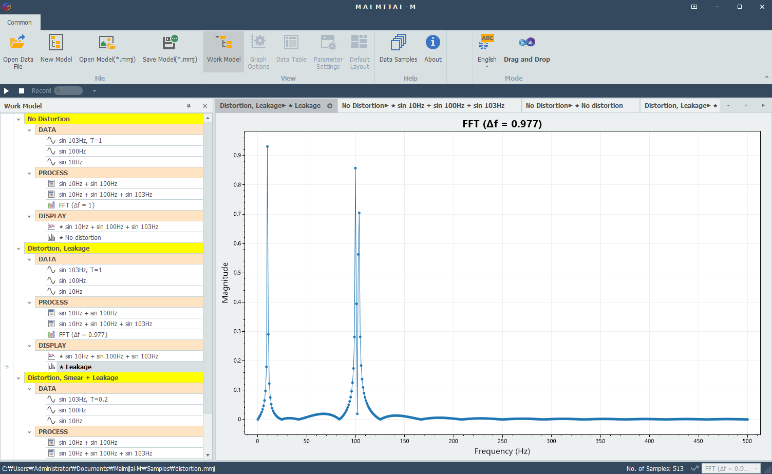772x474 pixels.
Task: Collapse the No Distortion group
Action: tap(18, 119)
